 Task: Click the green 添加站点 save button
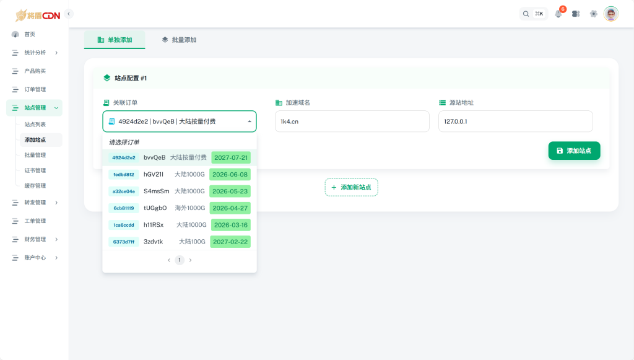(574, 151)
